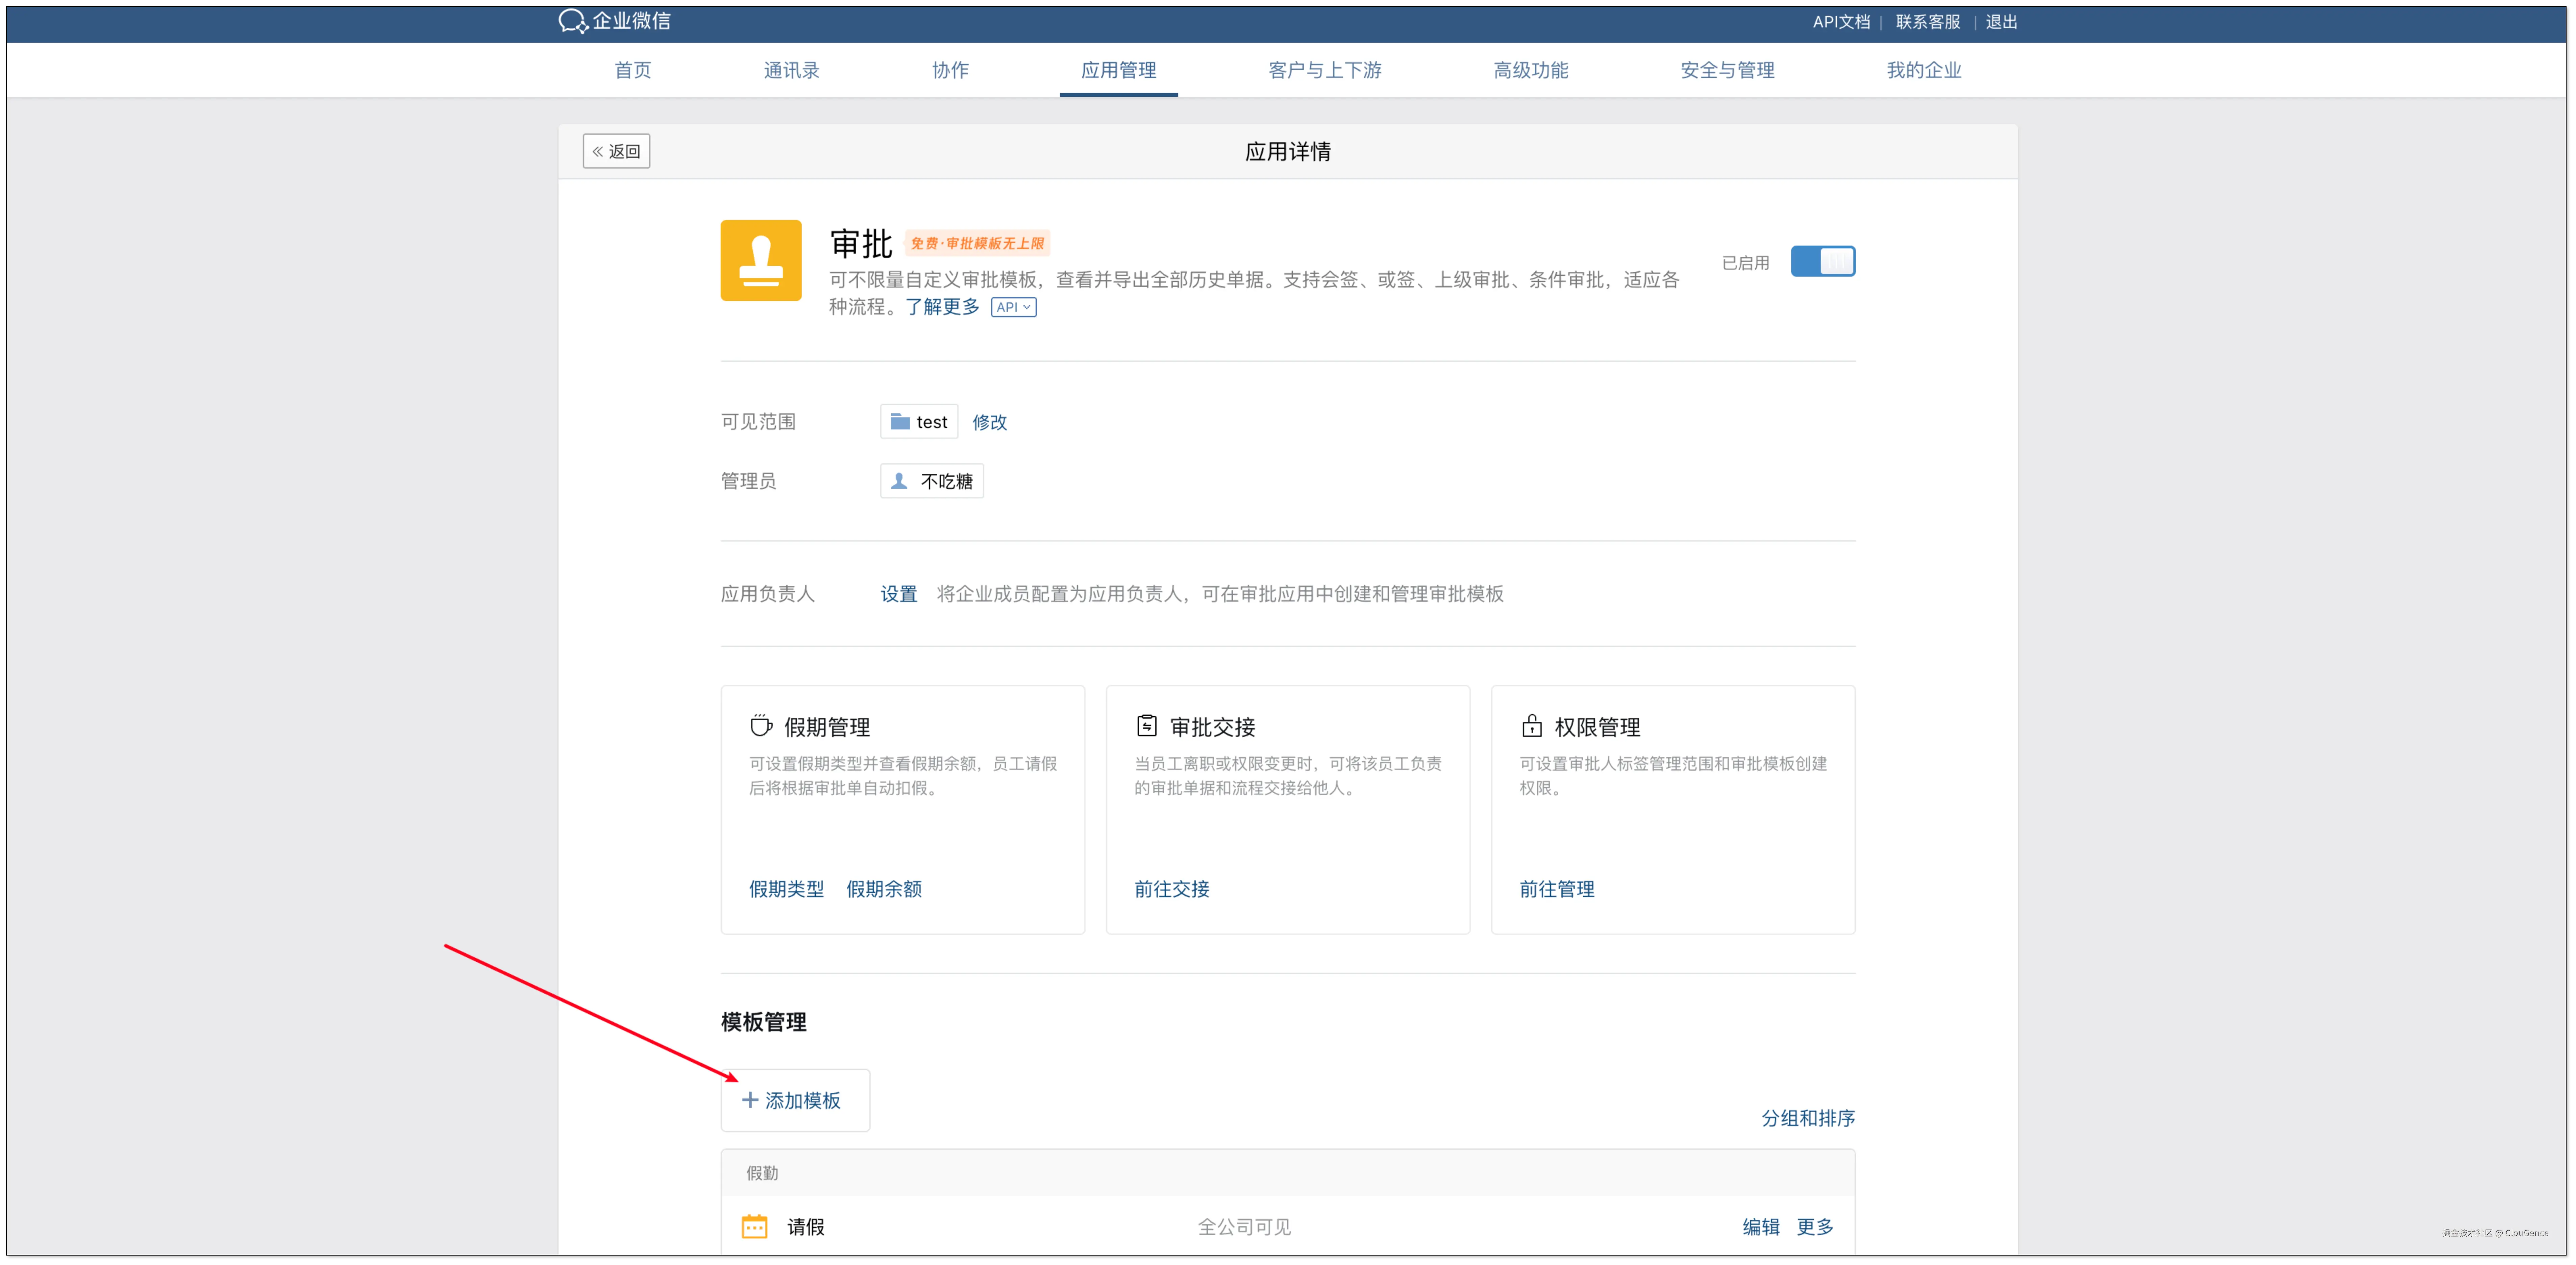Click the 权限管理 card title
This screenshot has width=2576, height=1265.
point(1597,727)
